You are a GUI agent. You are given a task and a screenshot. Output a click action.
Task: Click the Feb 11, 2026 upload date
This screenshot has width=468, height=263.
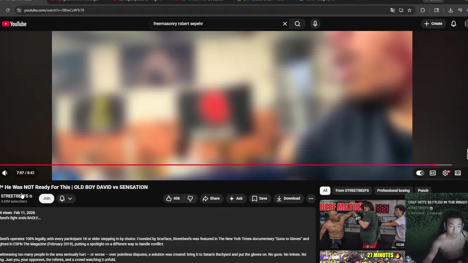tap(24, 213)
